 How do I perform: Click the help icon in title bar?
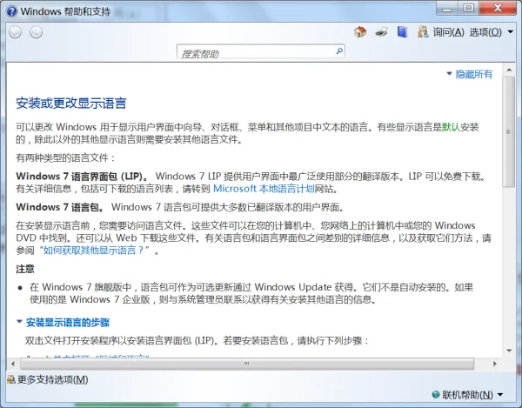point(11,11)
